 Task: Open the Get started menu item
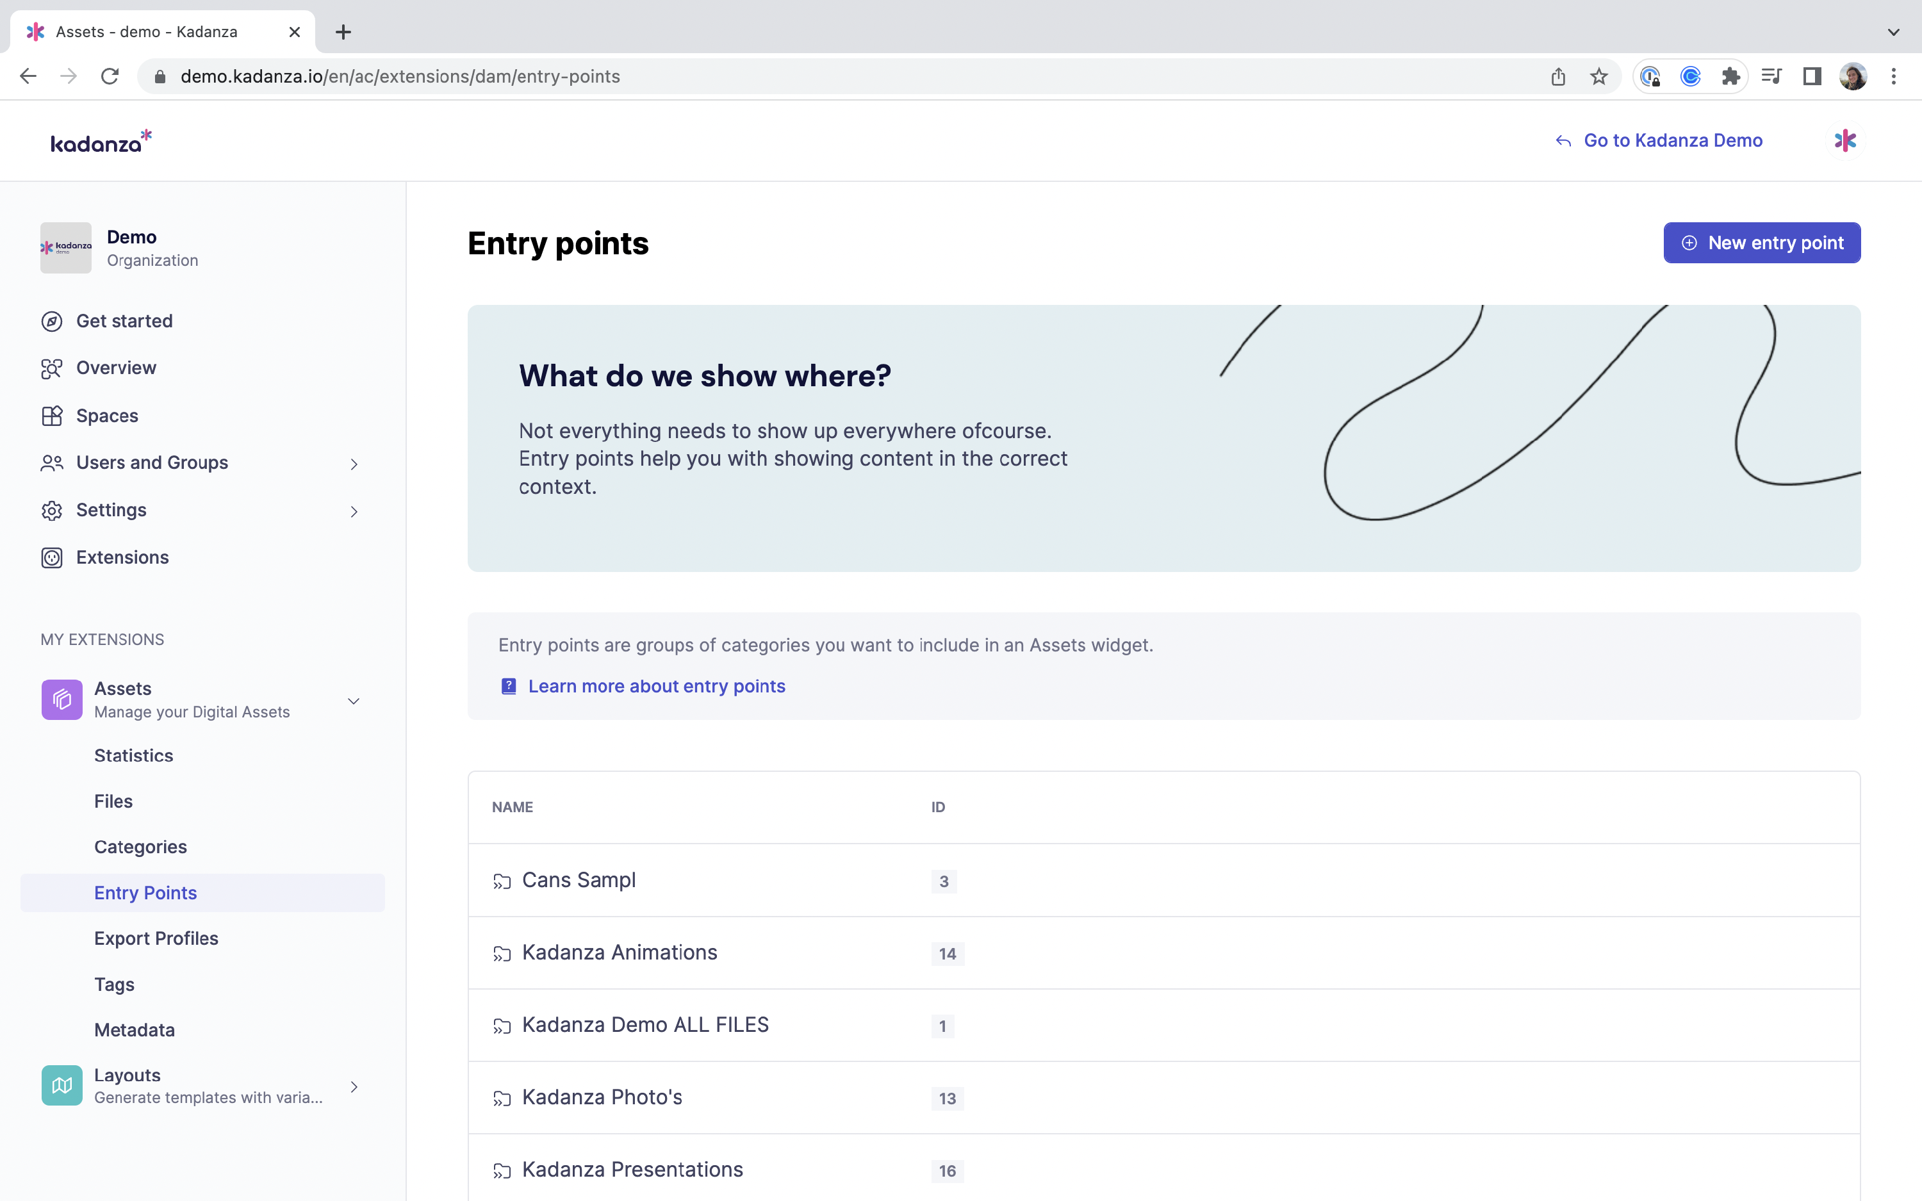124,321
